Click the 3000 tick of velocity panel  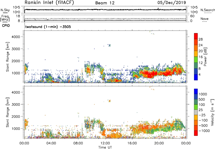click(16, 104)
